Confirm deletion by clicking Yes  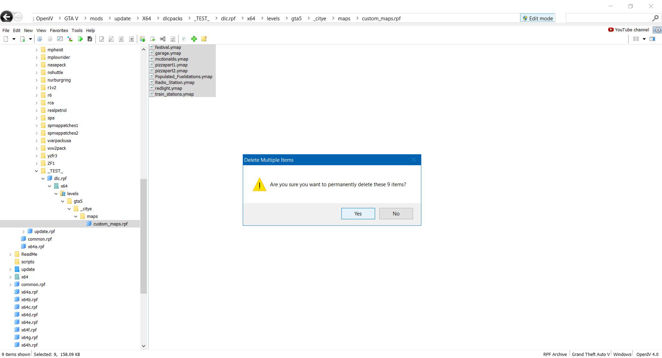pyautogui.click(x=358, y=213)
